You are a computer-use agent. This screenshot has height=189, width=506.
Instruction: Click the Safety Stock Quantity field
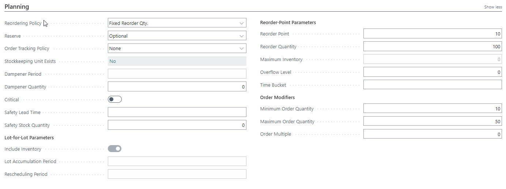pos(177,125)
